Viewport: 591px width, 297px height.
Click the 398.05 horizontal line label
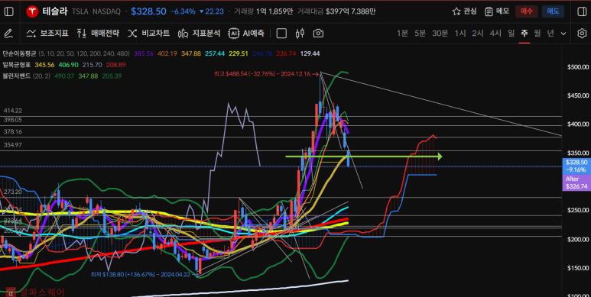click(x=13, y=120)
